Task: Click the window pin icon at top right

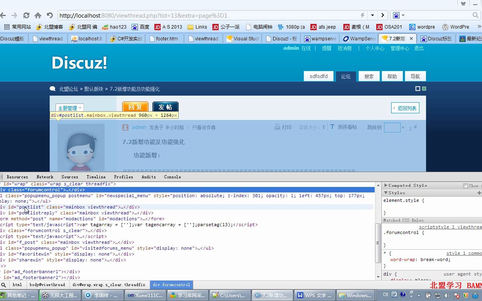Action: [x=463, y=4]
